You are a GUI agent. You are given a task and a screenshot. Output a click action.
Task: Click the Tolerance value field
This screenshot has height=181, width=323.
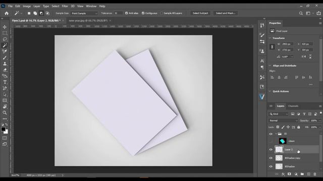(x=118, y=13)
